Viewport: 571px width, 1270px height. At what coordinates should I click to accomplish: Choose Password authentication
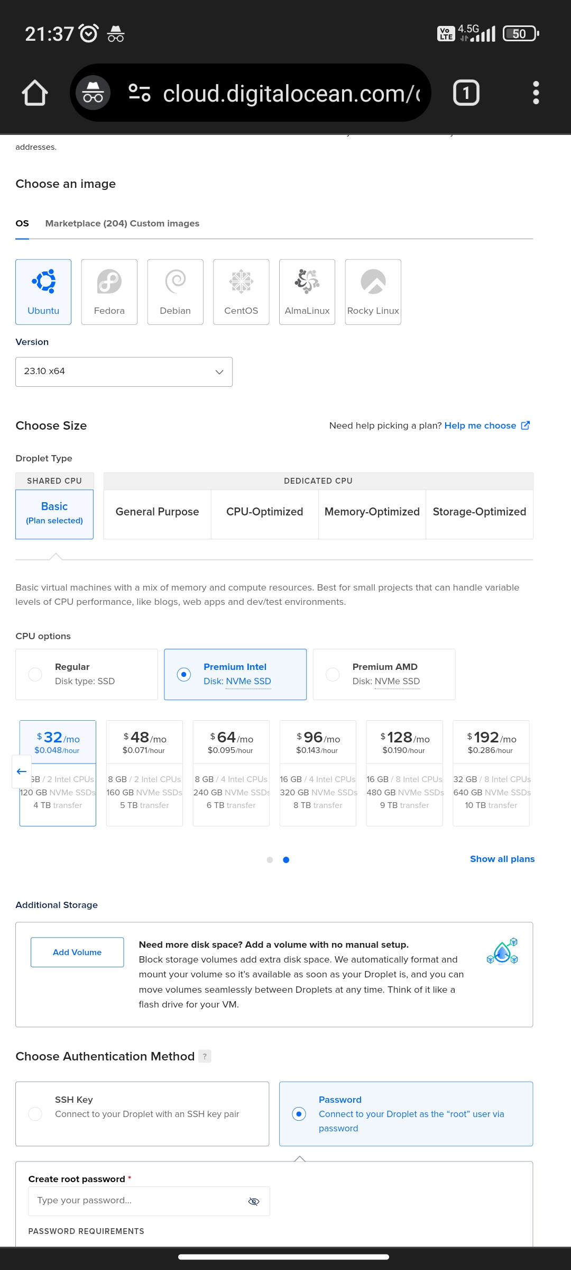tap(406, 1114)
